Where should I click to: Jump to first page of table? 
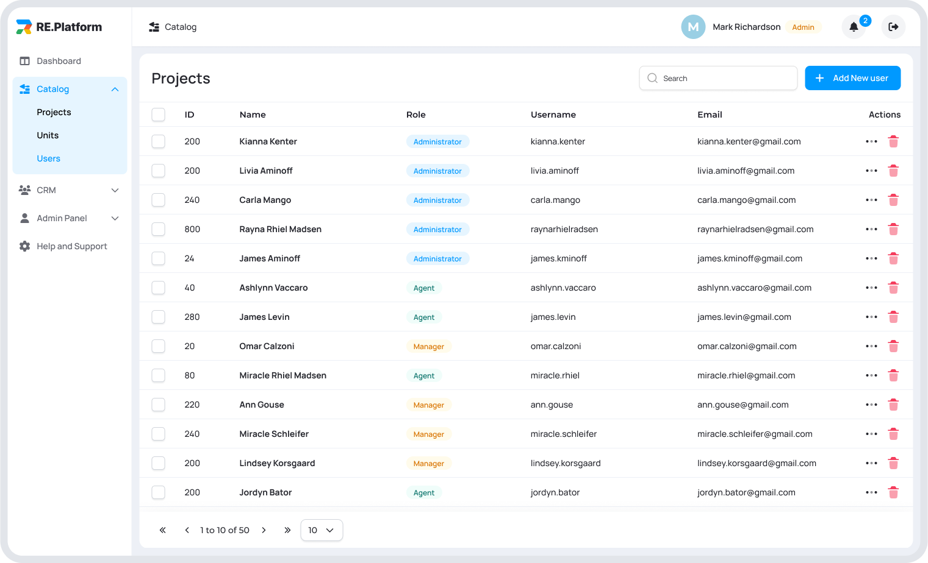pos(163,530)
